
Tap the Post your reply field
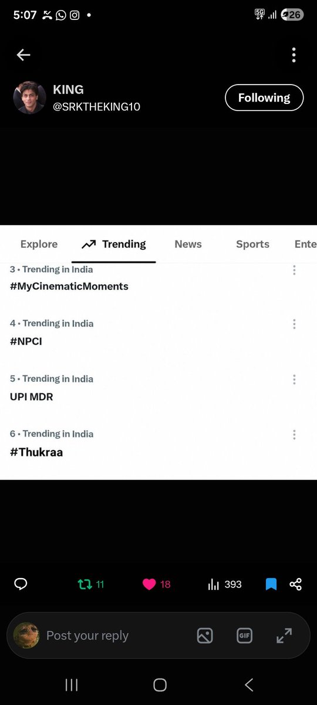pos(87,635)
